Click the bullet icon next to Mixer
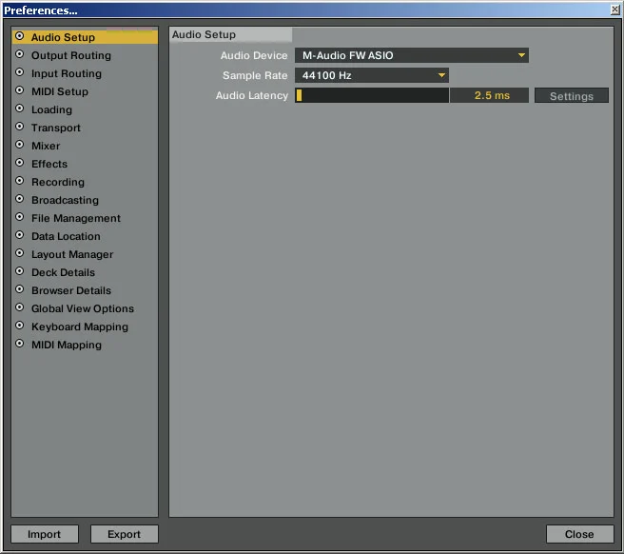The height and width of the screenshot is (554, 624). tap(19, 146)
